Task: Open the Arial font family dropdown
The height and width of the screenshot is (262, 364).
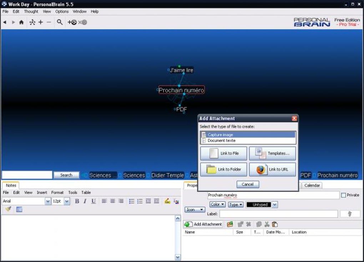Action: [x=48, y=201]
